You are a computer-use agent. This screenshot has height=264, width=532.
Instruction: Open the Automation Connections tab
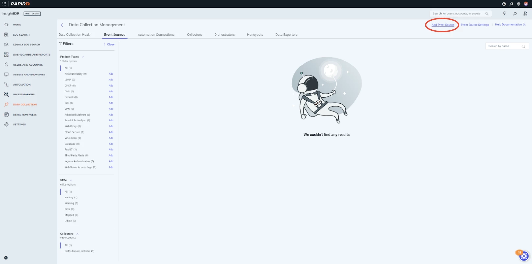tap(156, 34)
